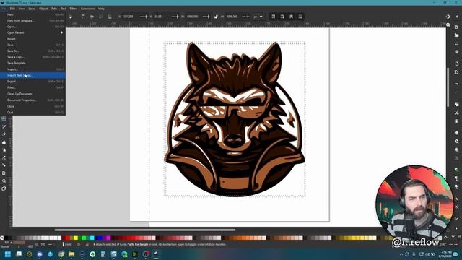Pick the magenta swatch in the palette
The image size is (462, 260).
108,238
